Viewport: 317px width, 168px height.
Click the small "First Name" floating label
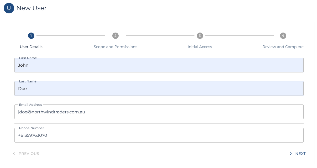click(x=28, y=58)
